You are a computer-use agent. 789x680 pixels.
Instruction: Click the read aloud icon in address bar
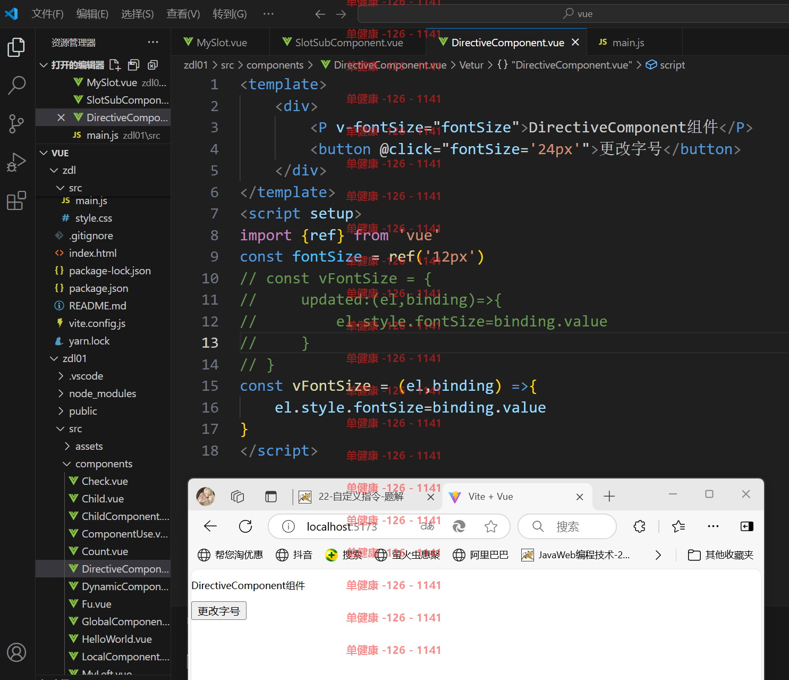pos(428,526)
